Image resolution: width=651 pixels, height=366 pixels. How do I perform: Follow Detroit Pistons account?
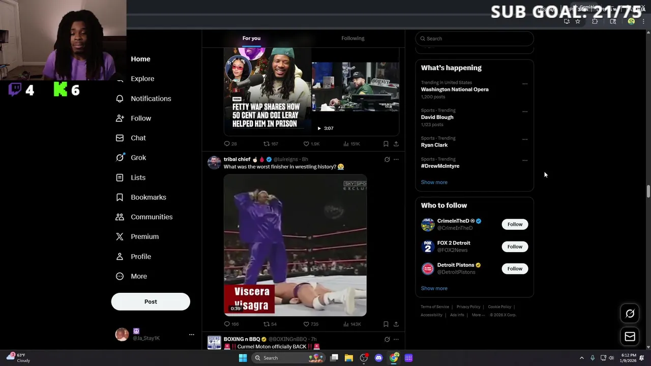click(515, 268)
